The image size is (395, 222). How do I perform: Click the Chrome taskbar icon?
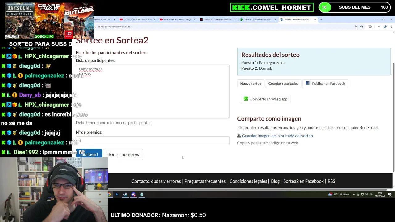[109, 195]
